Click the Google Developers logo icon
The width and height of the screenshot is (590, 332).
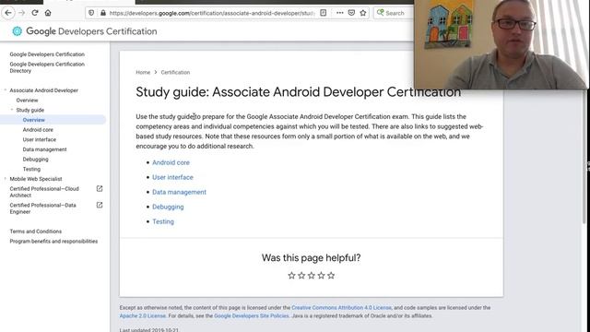click(17, 31)
